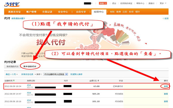This screenshot has height=108, width=173.
Task: Click the 对方 column header
Action: tap(66, 81)
